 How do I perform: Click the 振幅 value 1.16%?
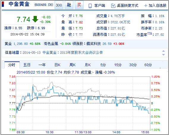[160, 16]
